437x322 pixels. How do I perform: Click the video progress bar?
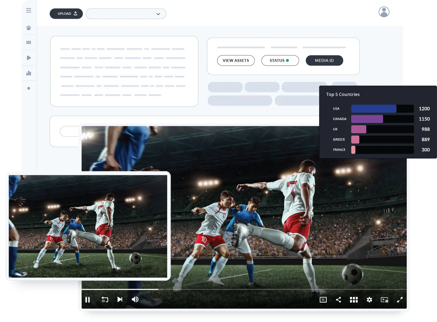[x=244, y=289]
